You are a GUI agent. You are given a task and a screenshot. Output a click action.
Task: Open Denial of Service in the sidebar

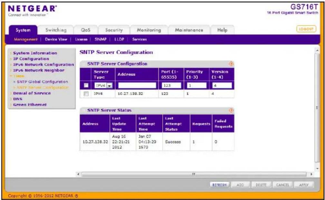32,93
